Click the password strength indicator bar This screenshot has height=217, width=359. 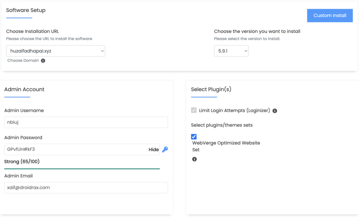coord(82,169)
